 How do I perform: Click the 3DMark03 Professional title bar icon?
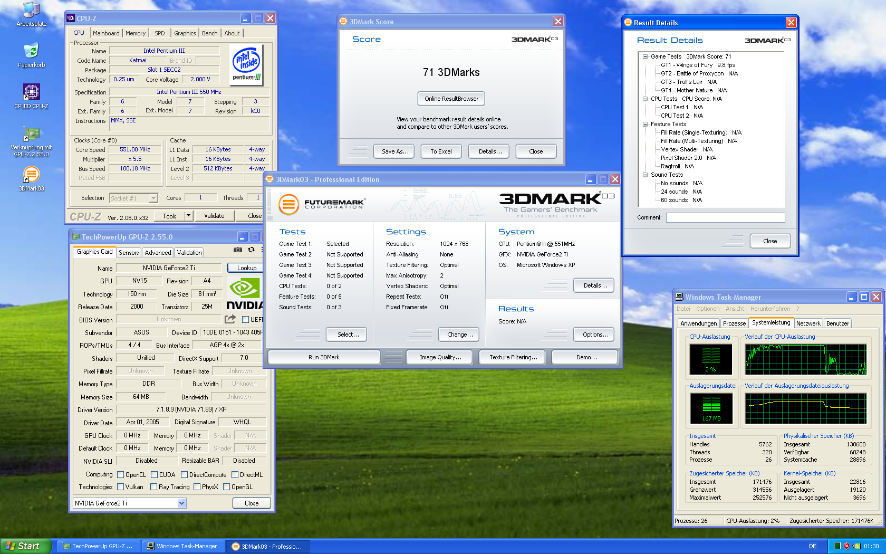[269, 179]
